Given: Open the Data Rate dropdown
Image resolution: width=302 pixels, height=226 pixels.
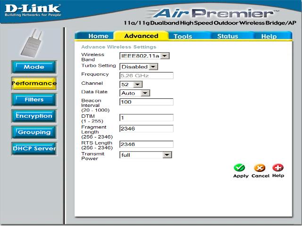Looking at the screenshot, I should tap(134, 93).
